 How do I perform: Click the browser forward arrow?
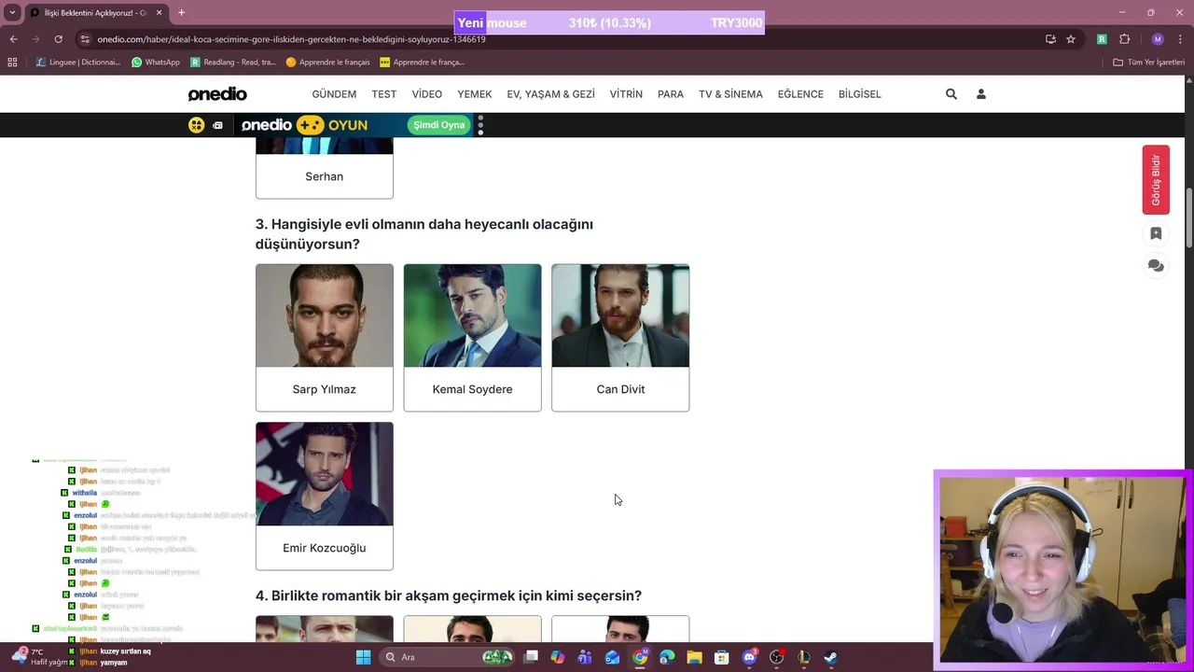pyautogui.click(x=35, y=39)
